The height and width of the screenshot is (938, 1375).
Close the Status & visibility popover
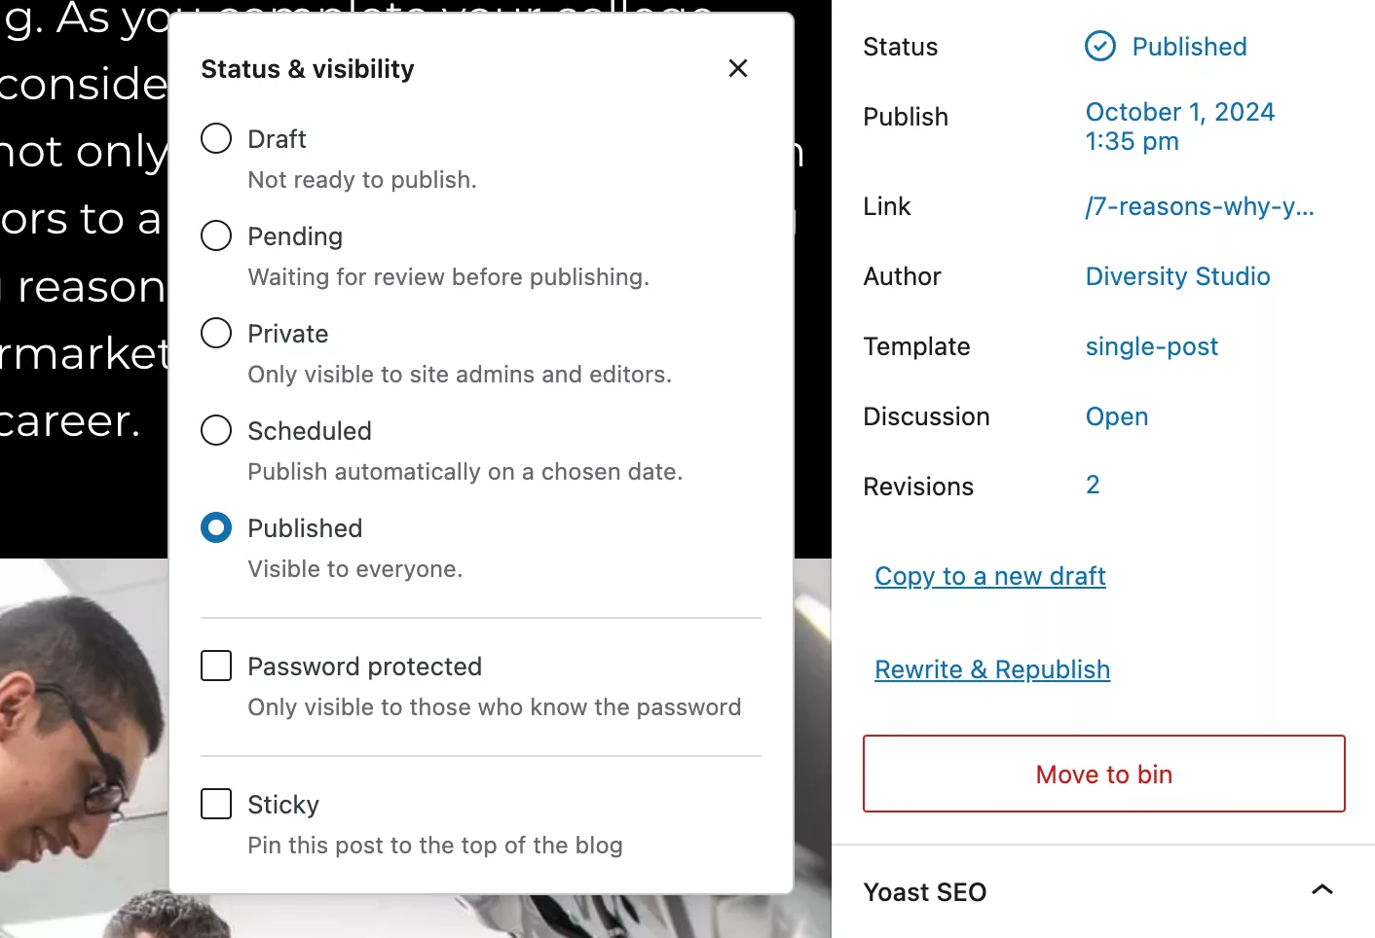click(x=738, y=68)
